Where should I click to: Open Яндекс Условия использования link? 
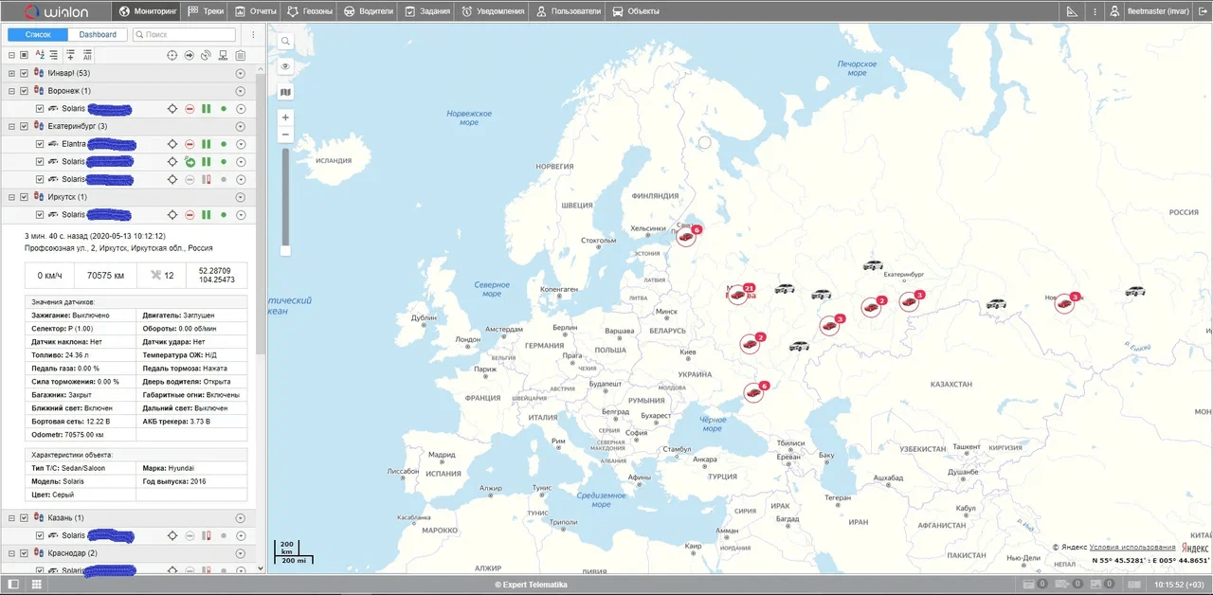[1132, 547]
